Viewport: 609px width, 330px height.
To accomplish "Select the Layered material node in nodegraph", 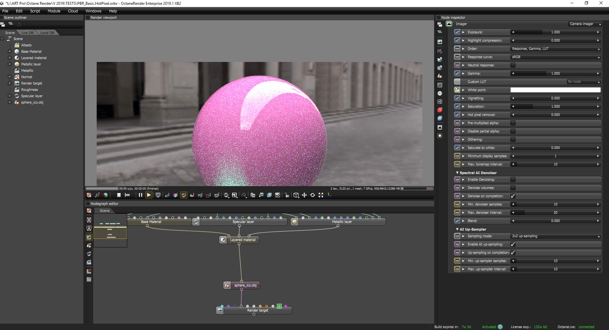I will (239, 240).
